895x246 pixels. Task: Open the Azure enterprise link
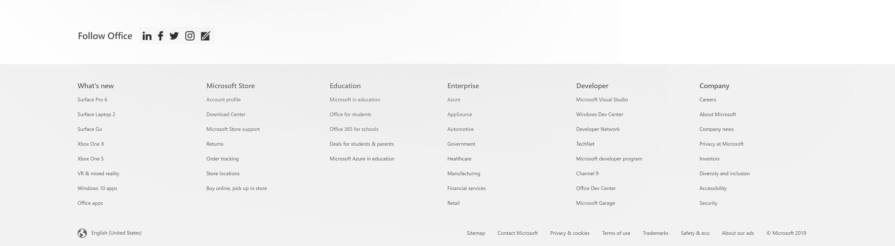[454, 99]
